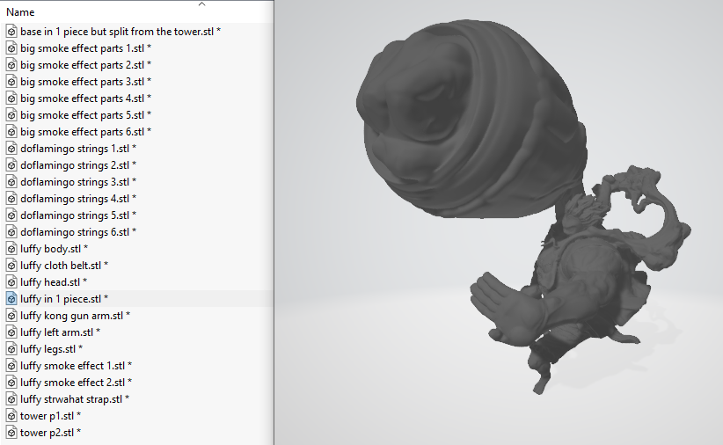Click the icon of doflamingo strings 4.stl
Viewport: 723px width, 445px height.
coord(11,199)
